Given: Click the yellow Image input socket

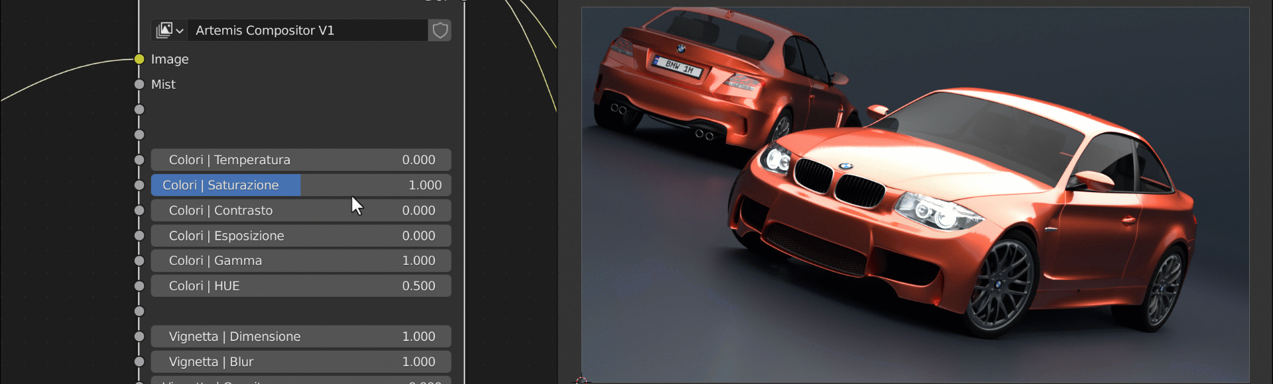Looking at the screenshot, I should [139, 60].
